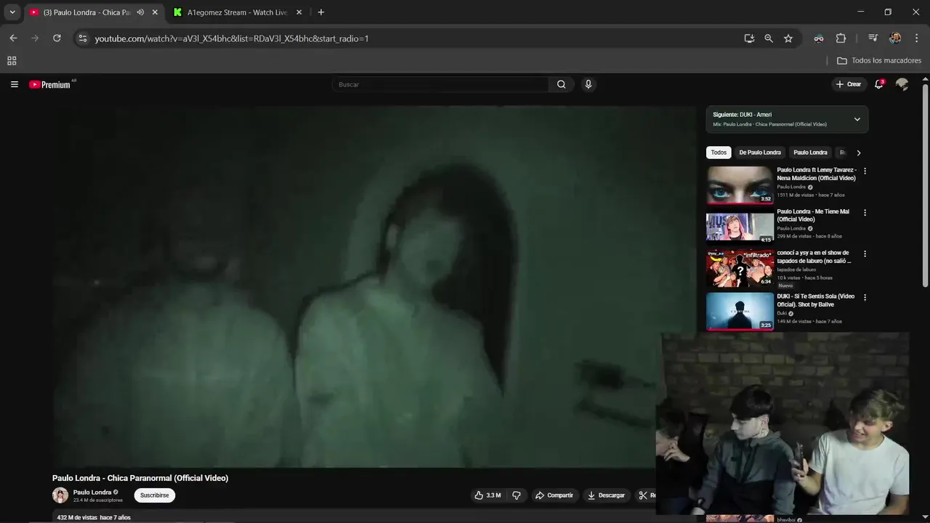The image size is (930, 523).
Task: Close the Paulo Londra YouTube tab
Action: point(155,12)
